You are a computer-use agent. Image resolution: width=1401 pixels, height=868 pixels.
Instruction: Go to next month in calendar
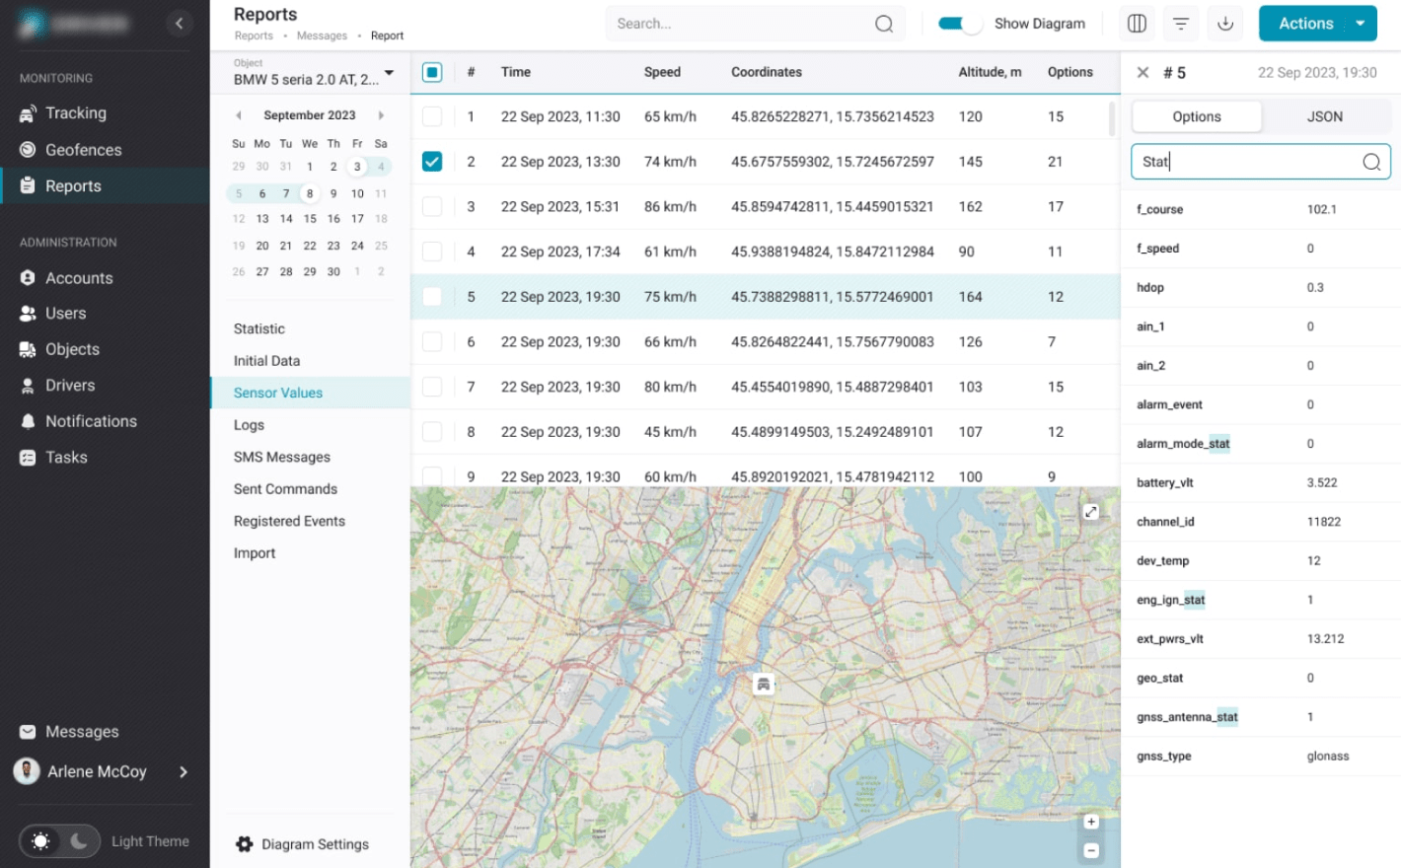[x=381, y=114]
